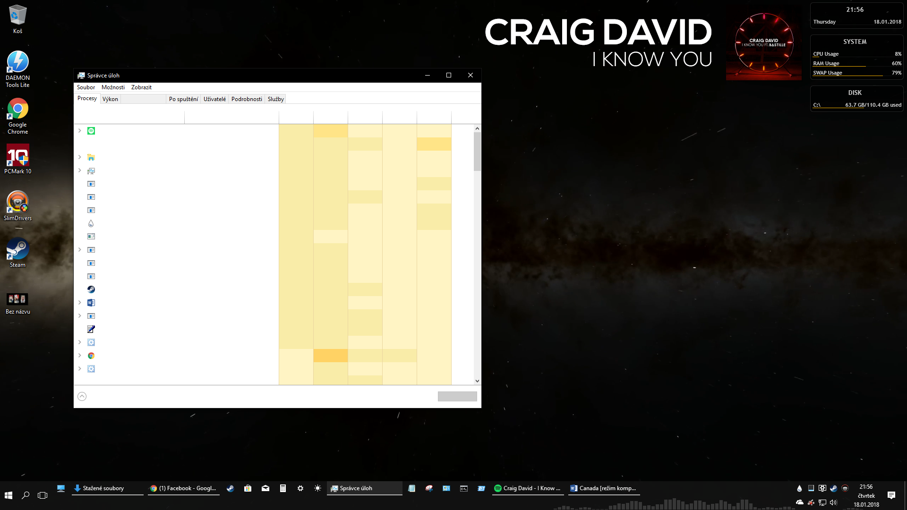907x510 pixels.
Task: Open the Možnosti menu
Action: [x=113, y=87]
